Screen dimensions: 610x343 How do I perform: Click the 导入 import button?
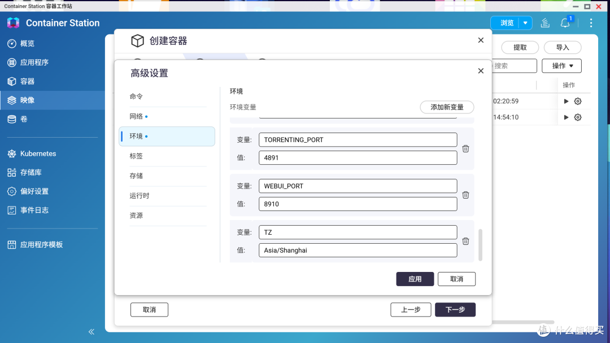pyautogui.click(x=563, y=47)
